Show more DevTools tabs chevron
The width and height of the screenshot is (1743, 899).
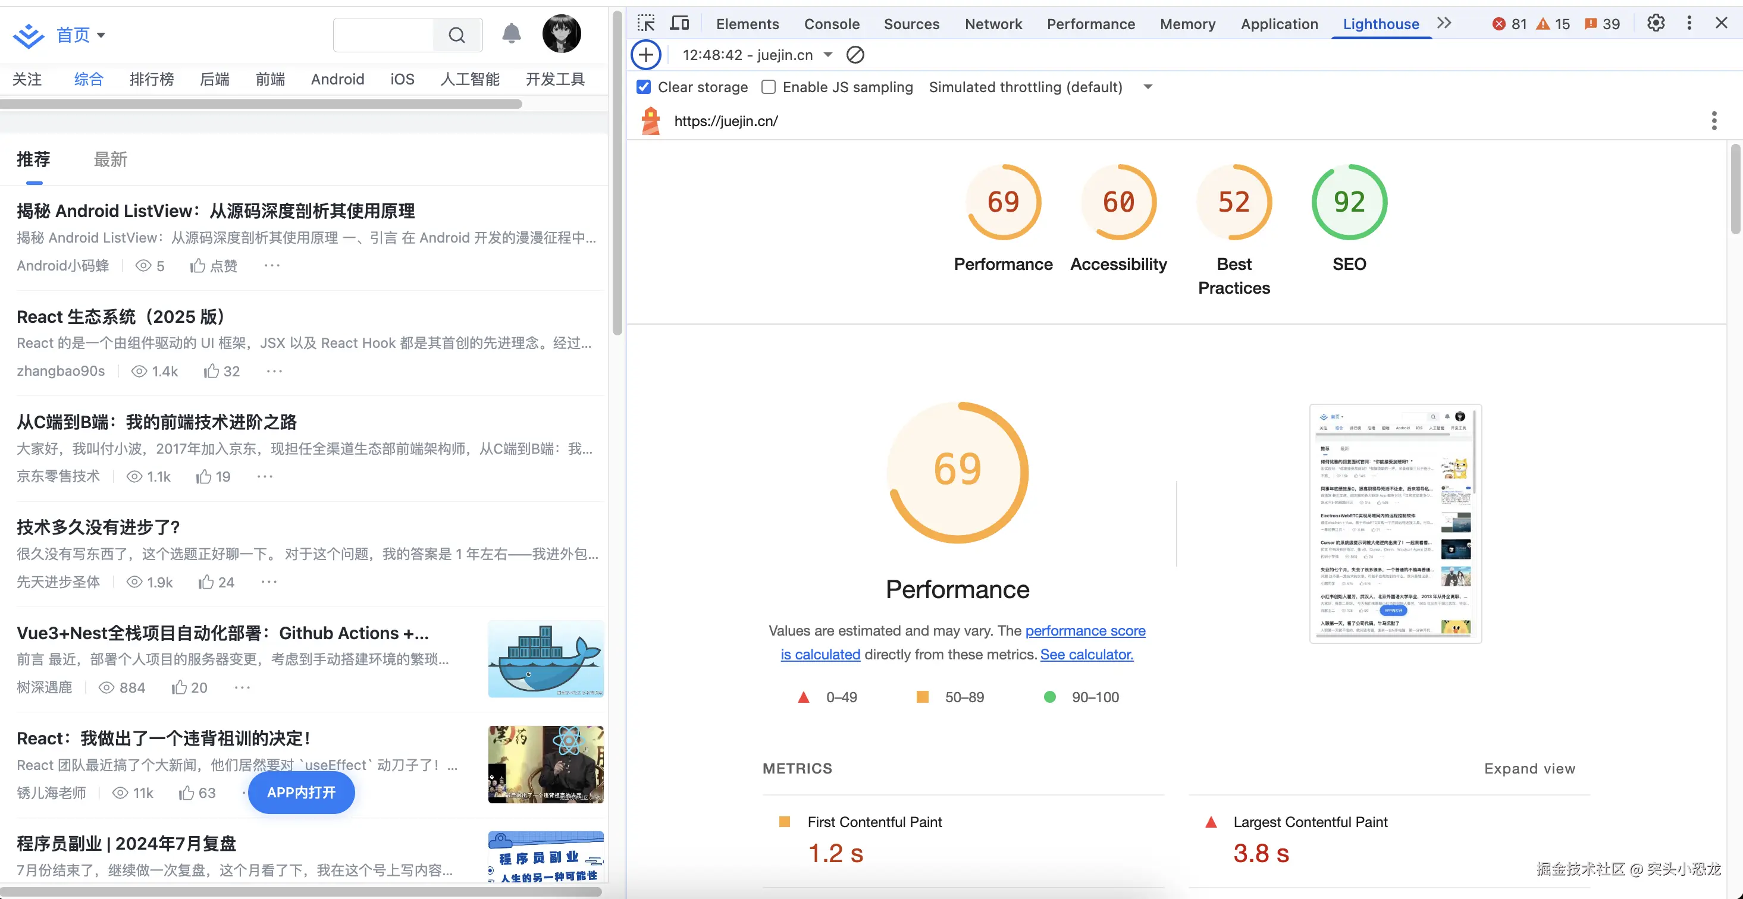1444,24
